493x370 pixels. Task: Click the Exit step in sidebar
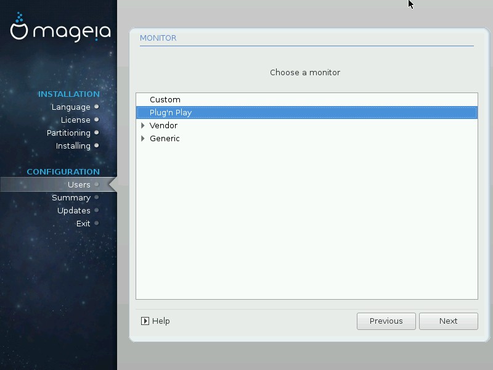click(x=83, y=223)
